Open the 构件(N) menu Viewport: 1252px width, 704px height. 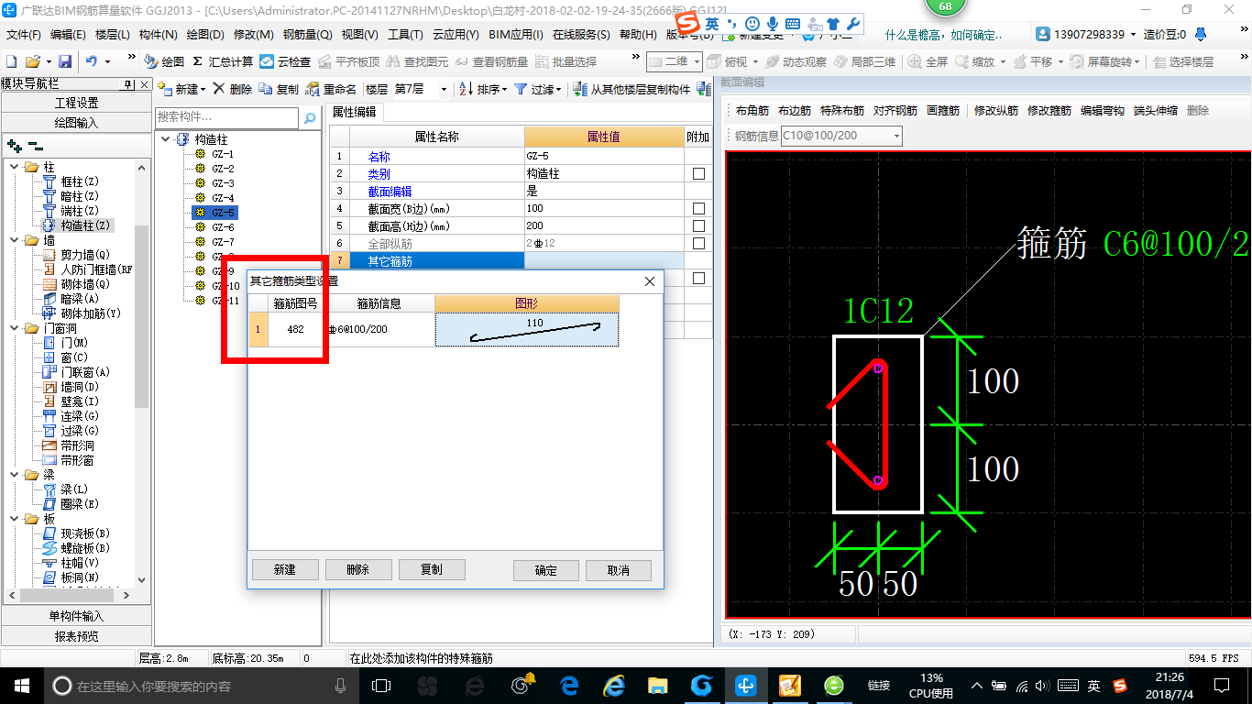pyautogui.click(x=158, y=35)
